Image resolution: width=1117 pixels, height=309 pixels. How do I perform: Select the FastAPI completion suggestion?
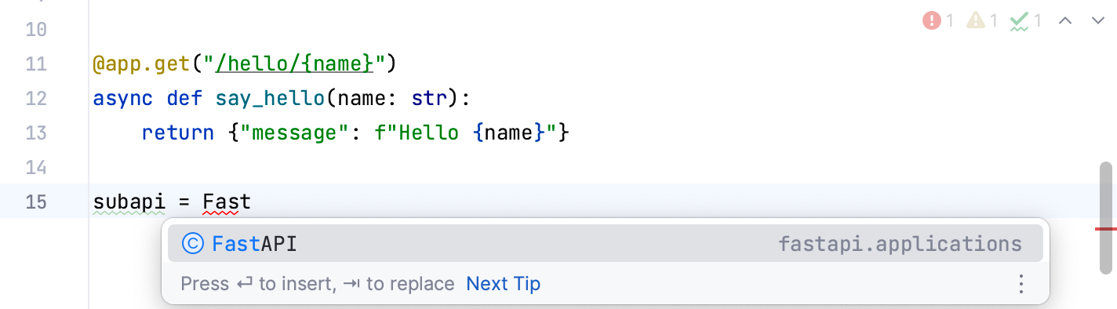click(605, 244)
